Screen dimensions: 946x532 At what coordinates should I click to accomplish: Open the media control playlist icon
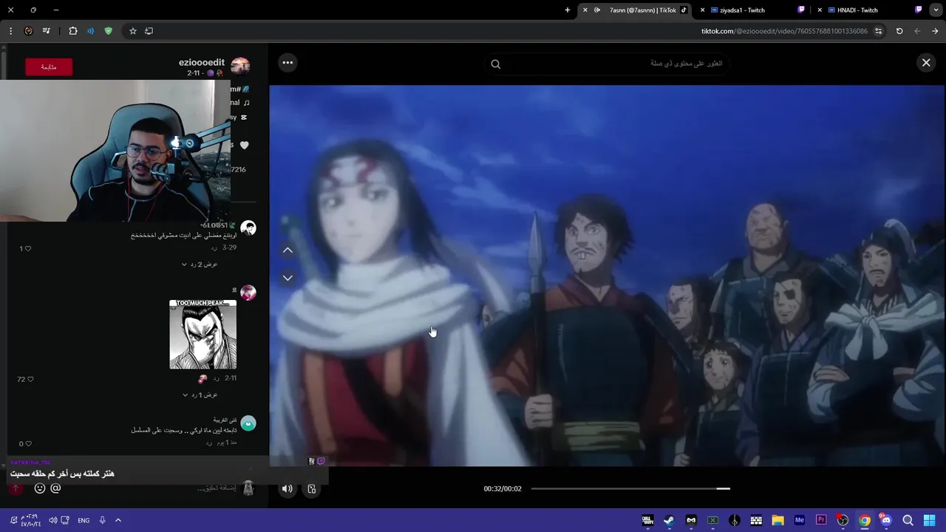[47, 31]
